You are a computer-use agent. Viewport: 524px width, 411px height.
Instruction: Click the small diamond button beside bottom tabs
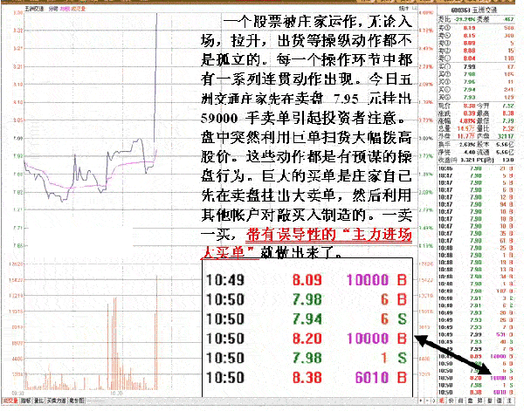pyautogui.click(x=433, y=401)
